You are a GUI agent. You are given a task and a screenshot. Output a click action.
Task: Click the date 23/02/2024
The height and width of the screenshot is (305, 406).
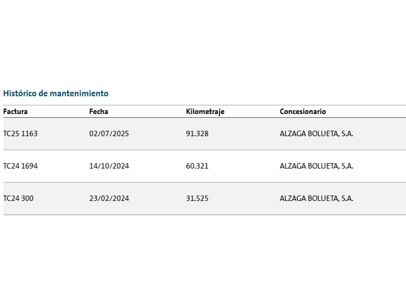[x=109, y=198]
